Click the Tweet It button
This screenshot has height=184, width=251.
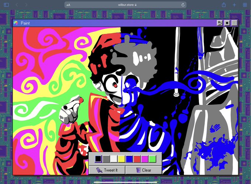[x=107, y=170]
